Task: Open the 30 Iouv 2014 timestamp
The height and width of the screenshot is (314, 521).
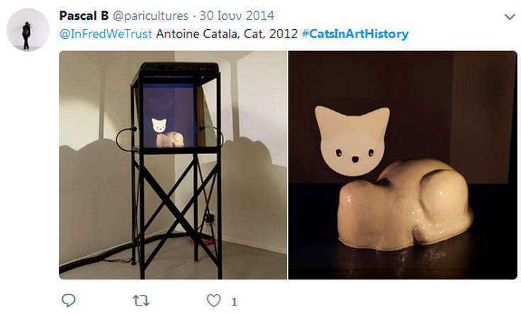Action: point(237,16)
